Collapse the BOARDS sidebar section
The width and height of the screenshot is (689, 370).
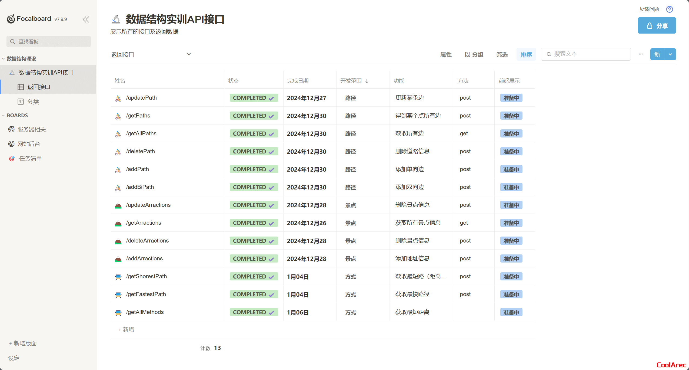[3, 116]
